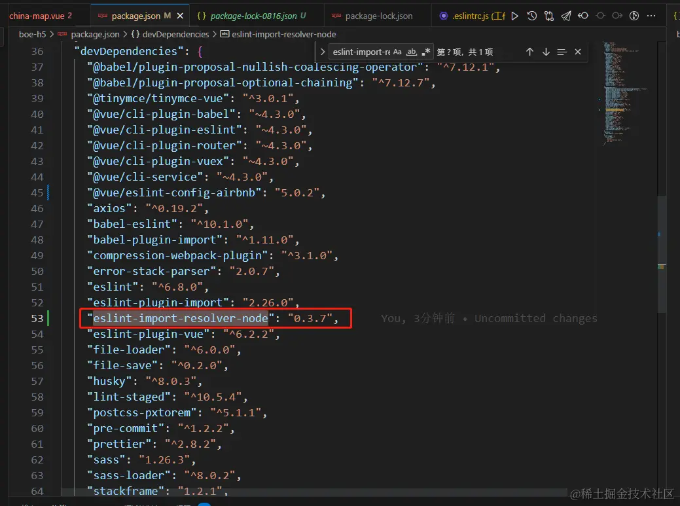Open file history timeline icon

pyautogui.click(x=531, y=16)
